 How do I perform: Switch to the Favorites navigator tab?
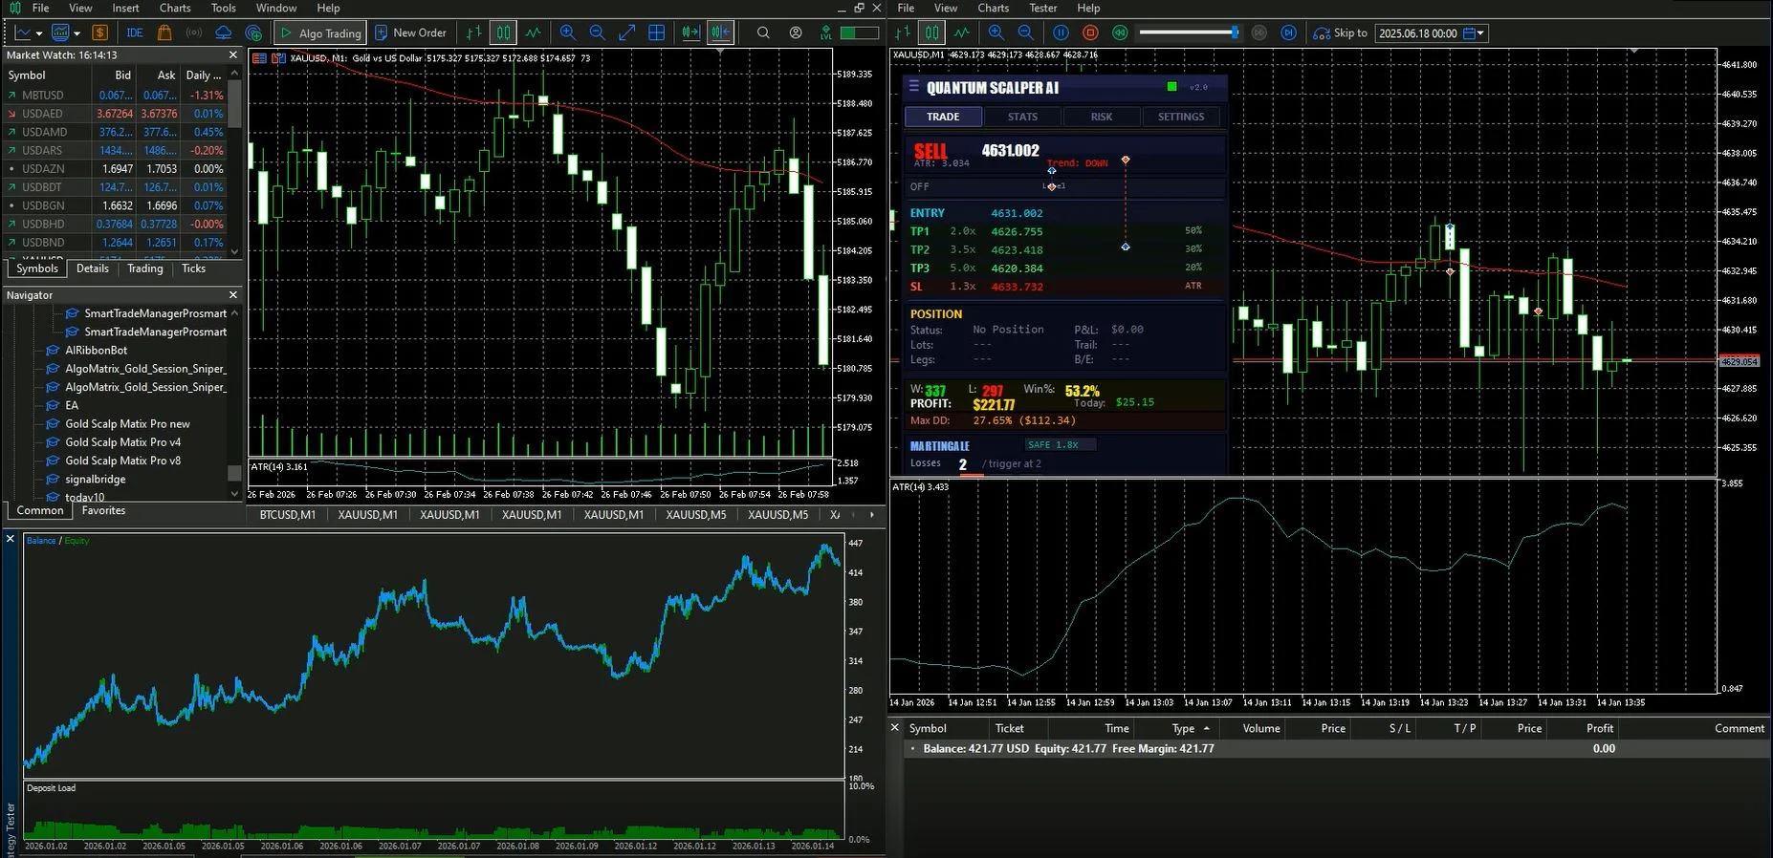(x=103, y=510)
